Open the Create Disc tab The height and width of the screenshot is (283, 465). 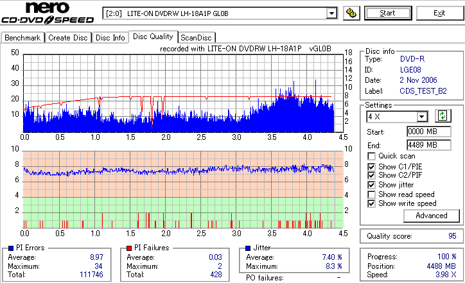tap(68, 38)
